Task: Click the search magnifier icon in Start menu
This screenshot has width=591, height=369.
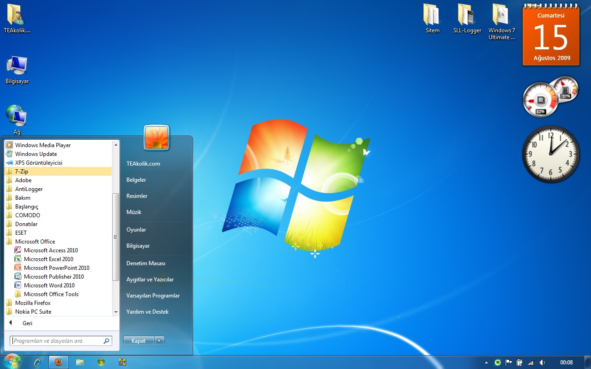Action: click(107, 341)
